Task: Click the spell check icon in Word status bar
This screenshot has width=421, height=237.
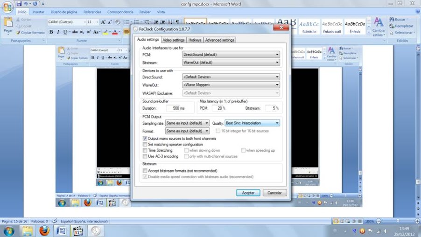Action: tap(54, 221)
